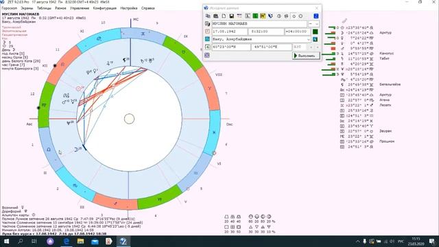Click the new blank document icon
The image size is (439, 247).
click(224, 16)
